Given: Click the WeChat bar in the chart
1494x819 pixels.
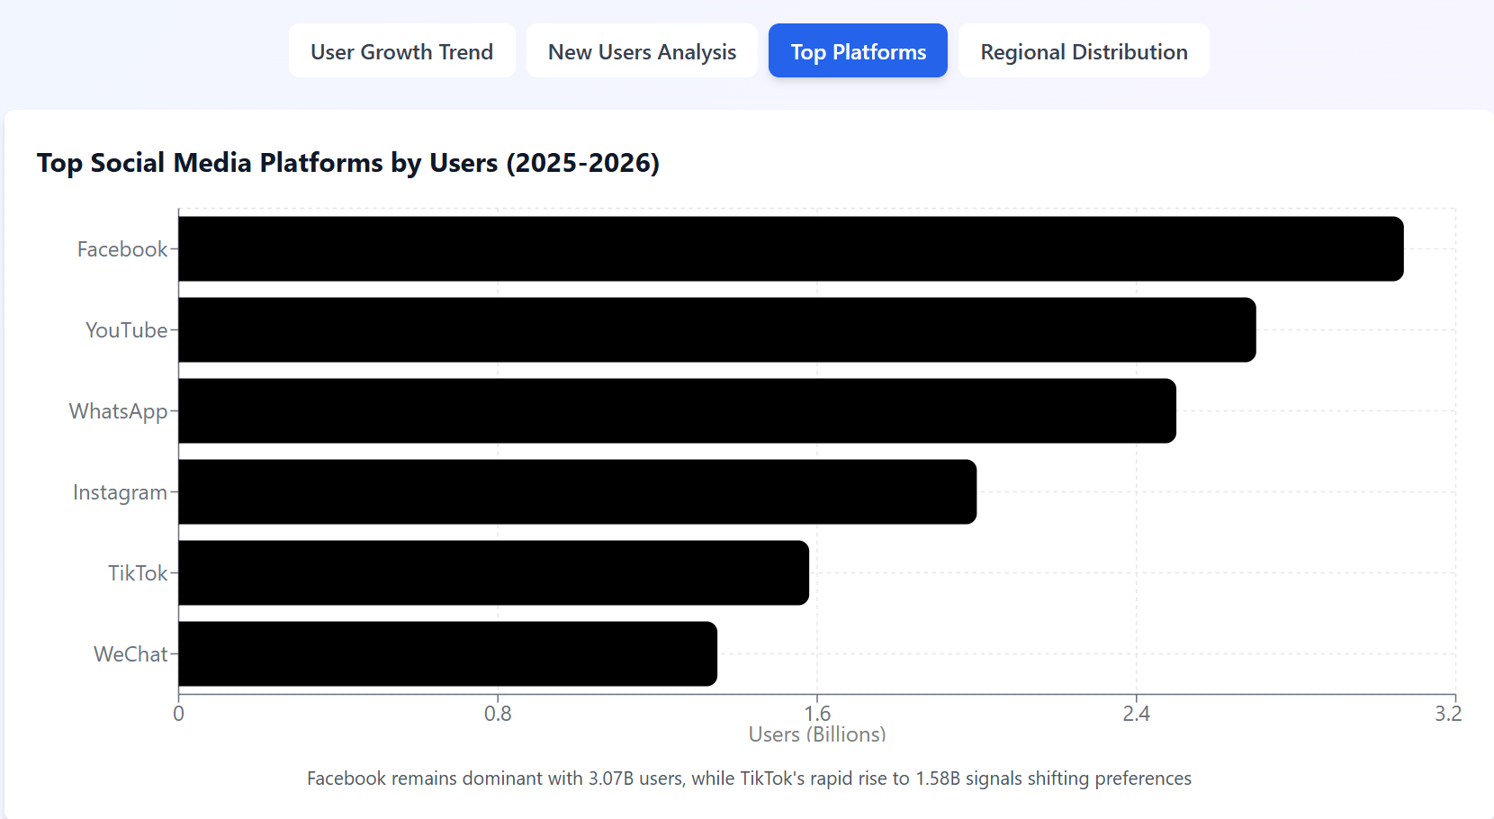Looking at the screenshot, I should pyautogui.click(x=447, y=653).
